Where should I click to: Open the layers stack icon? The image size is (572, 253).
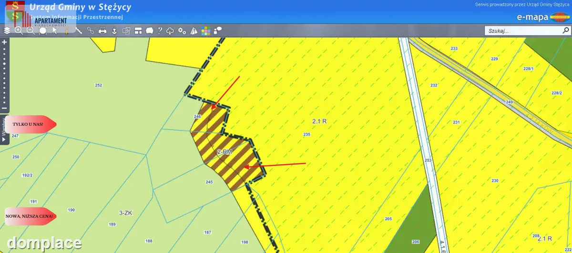[x=7, y=30]
